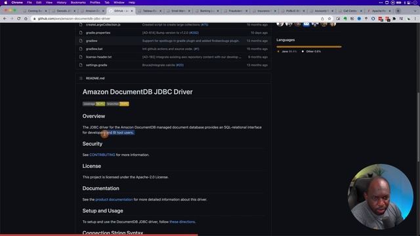420x236 pixels.
Task: Open the Bookmarks menu
Action: (78, 3)
